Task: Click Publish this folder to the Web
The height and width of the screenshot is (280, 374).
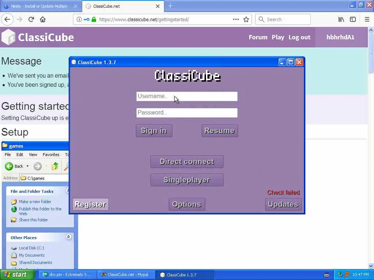Action: (x=40, y=211)
